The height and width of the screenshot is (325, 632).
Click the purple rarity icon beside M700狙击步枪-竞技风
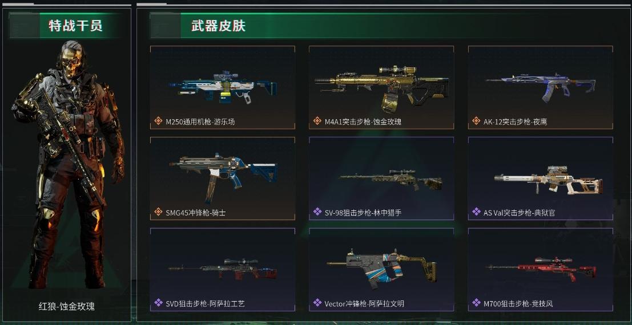[x=476, y=302]
